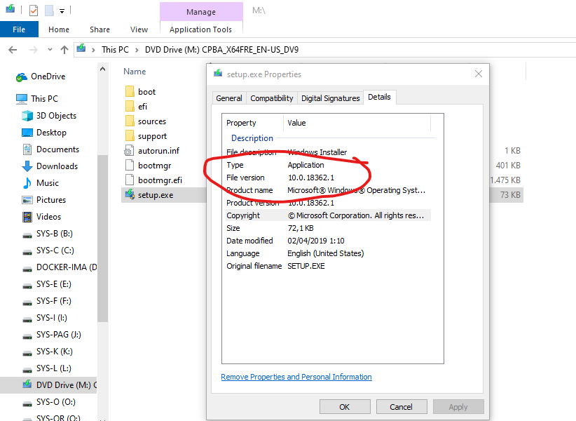Select the boot folder icon

(130, 91)
